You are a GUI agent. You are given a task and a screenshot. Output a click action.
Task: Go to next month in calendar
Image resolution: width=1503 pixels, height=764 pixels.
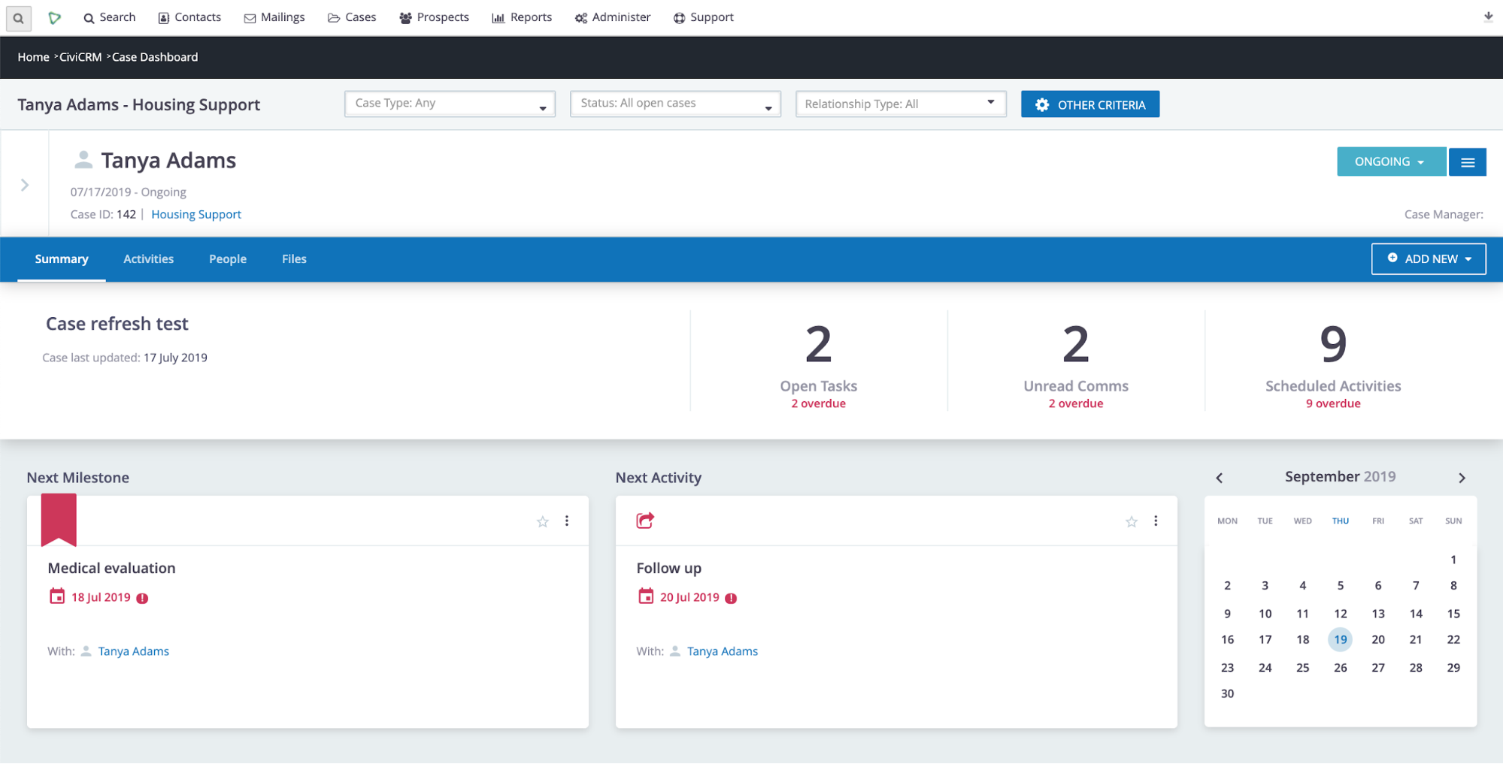coord(1462,478)
